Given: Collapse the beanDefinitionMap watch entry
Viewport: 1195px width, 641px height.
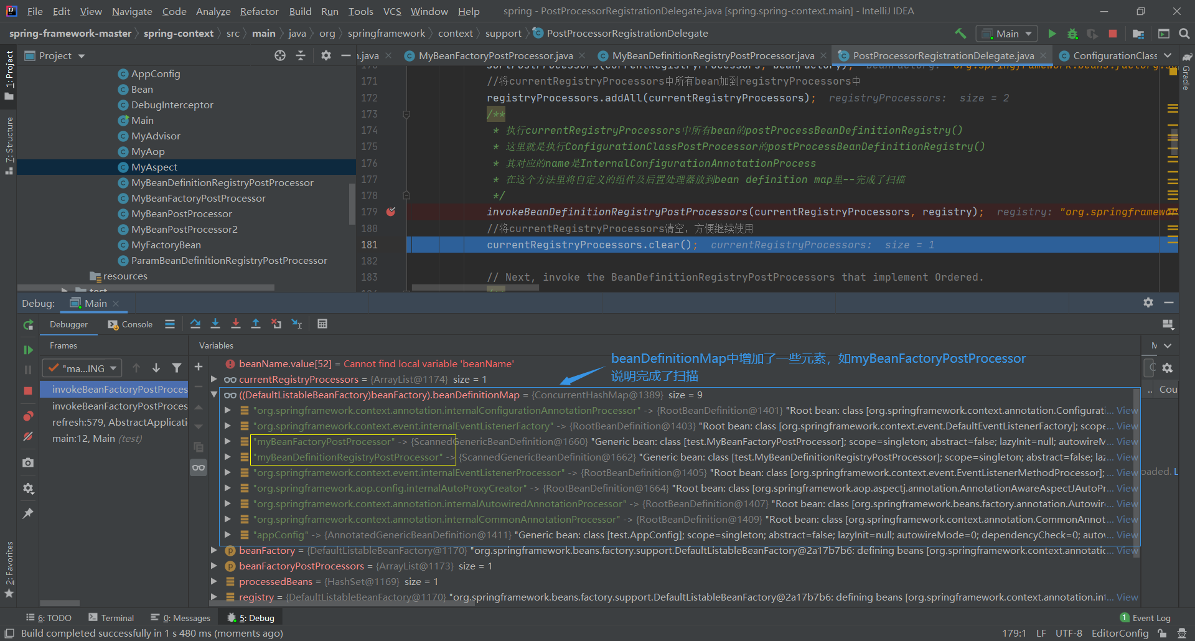Looking at the screenshot, I should tap(214, 395).
